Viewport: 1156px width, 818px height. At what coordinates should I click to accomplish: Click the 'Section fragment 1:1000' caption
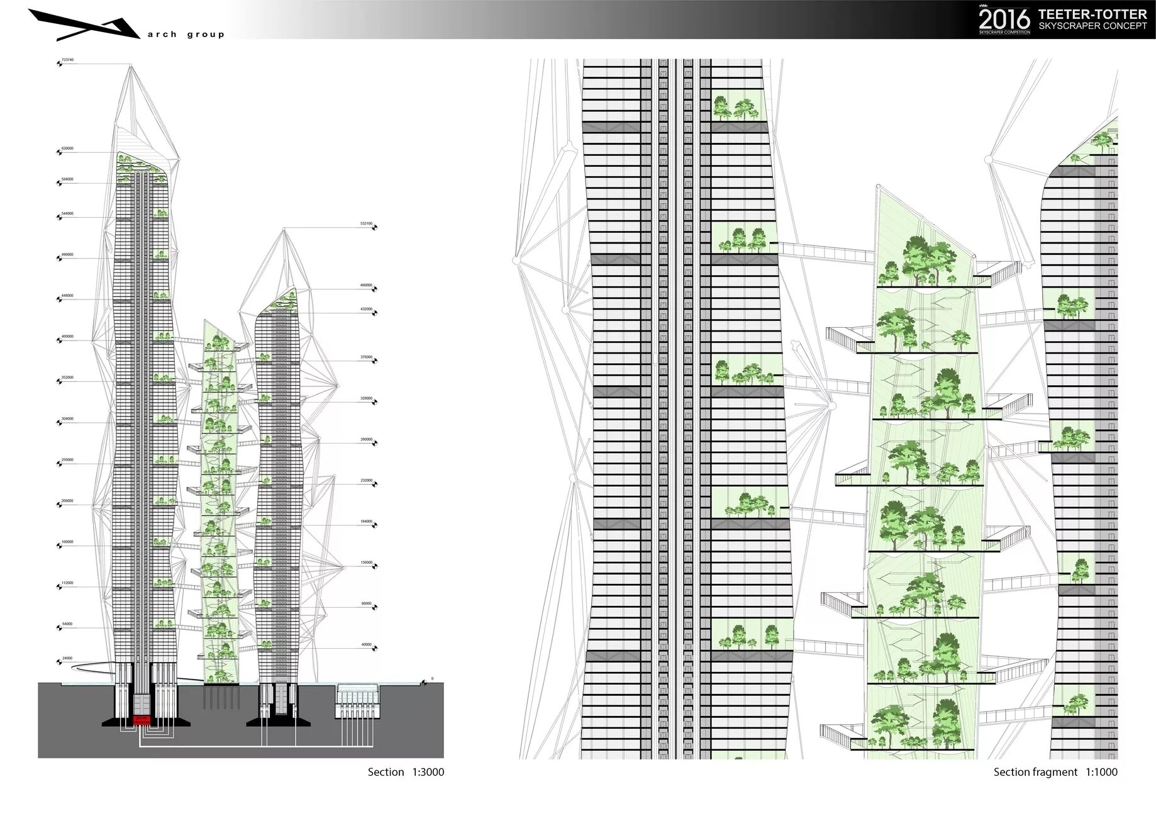[1055, 772]
